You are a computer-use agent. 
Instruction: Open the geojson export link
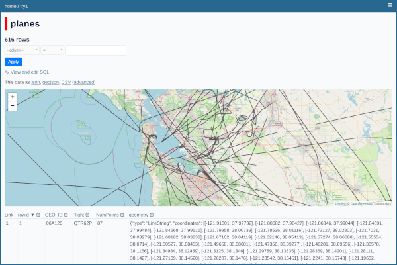50,82
